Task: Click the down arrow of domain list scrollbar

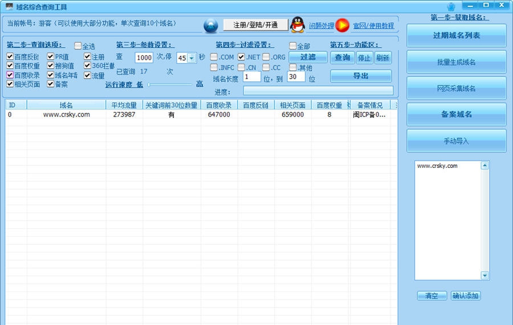Action: tap(484, 275)
